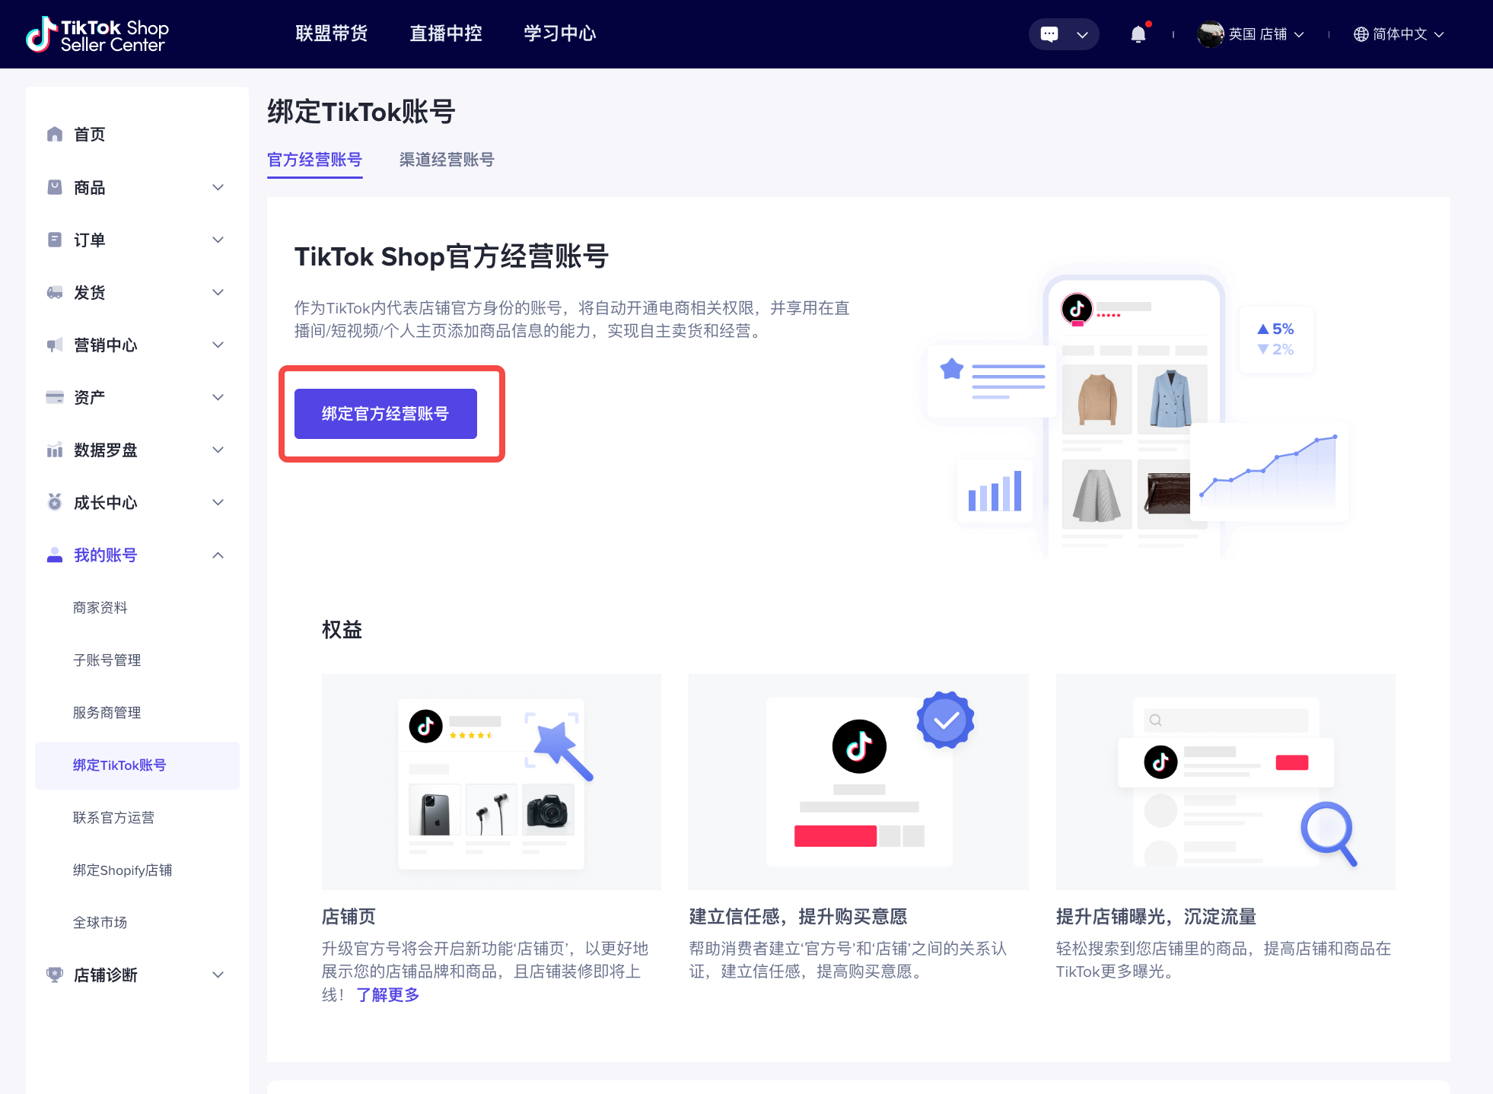Viewport: 1493px width, 1094px height.
Task: Click the 数据罗盘 chart icon
Action: pyautogui.click(x=55, y=450)
